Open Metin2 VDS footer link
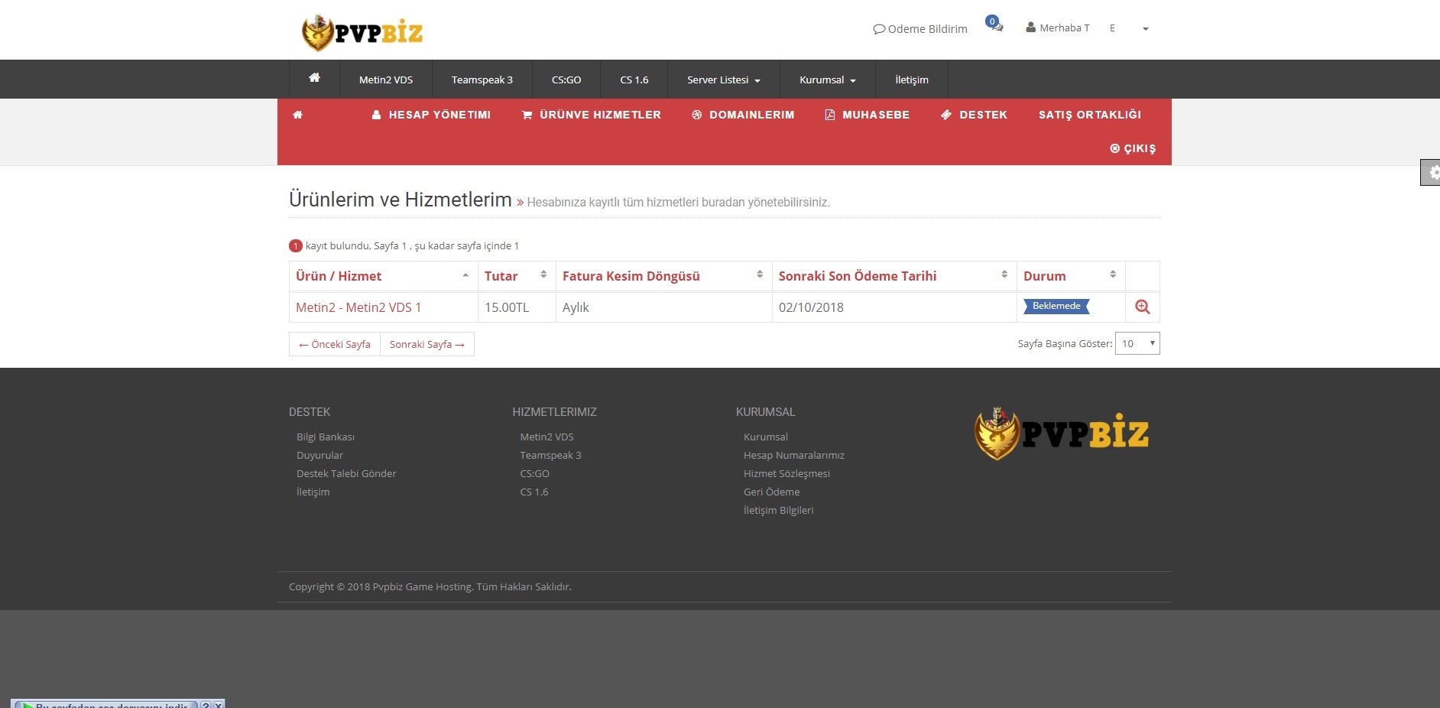This screenshot has height=708, width=1440. 546,437
